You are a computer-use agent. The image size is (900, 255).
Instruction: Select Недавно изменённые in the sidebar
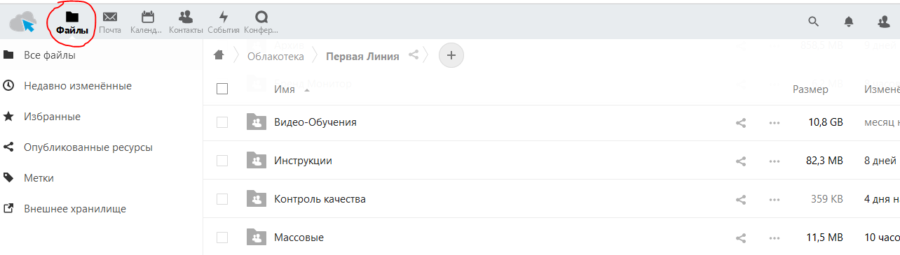pyautogui.click(x=78, y=86)
